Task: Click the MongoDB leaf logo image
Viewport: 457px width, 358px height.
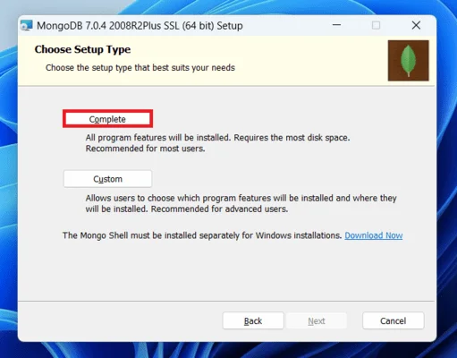Action: coord(408,61)
